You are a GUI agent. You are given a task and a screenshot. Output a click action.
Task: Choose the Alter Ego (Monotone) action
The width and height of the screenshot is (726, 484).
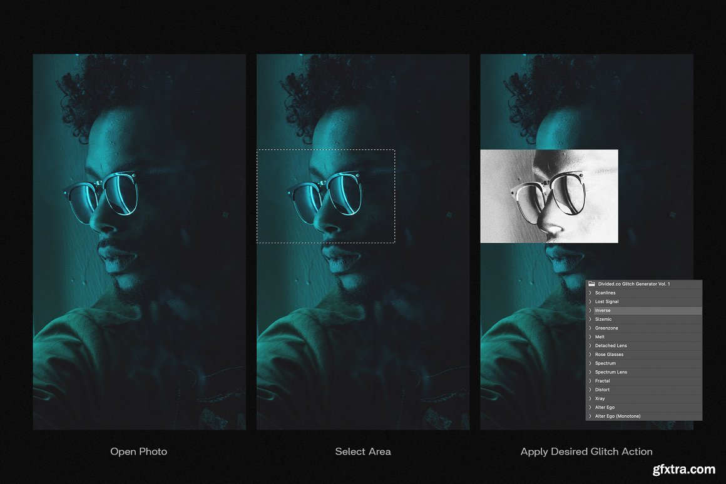tap(617, 416)
